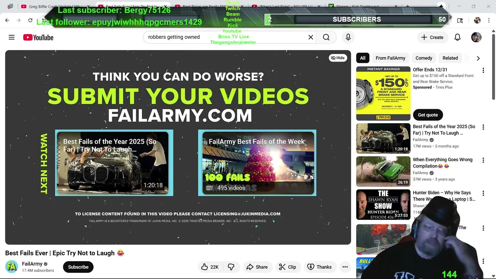Viewport: 496px width, 279px height.
Task: Select the All filter chip
Action: pos(363,58)
